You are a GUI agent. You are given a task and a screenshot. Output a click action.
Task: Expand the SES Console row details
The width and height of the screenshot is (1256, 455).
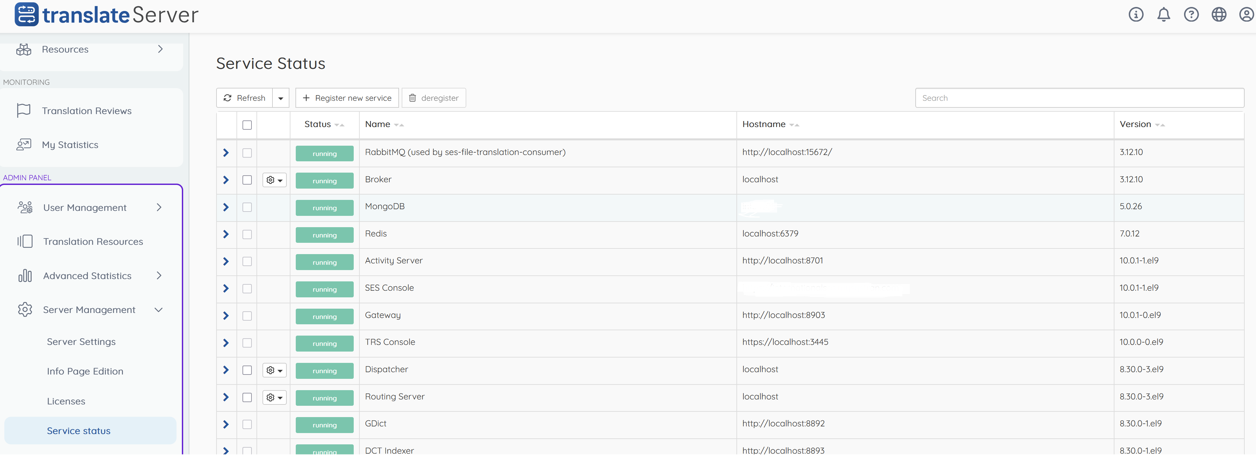(x=226, y=288)
